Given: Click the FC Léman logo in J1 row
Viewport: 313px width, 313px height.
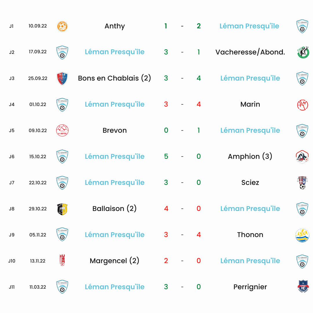Looking at the screenshot, I should (x=302, y=26).
